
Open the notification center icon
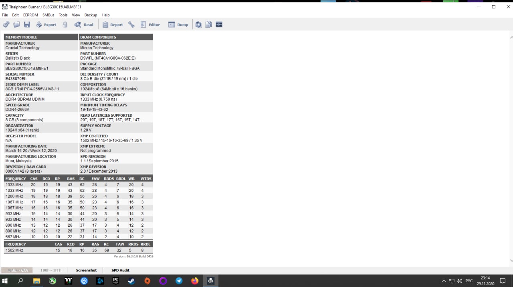pos(503,281)
